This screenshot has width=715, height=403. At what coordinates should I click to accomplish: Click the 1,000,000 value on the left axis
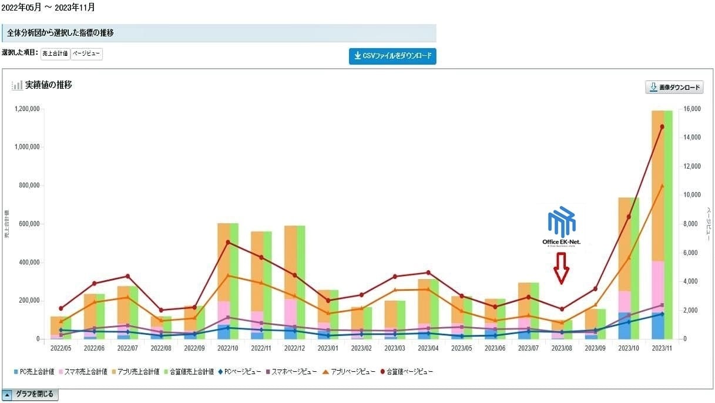[26, 147]
